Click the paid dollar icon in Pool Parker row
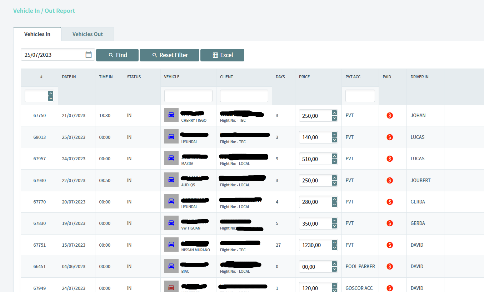Viewport: 484px width, 292px height. point(390,266)
